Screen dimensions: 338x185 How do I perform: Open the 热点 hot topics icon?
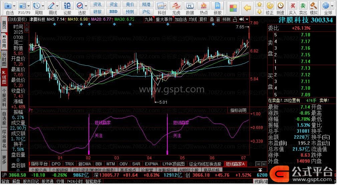pyautogui.click(x=204, y=6)
